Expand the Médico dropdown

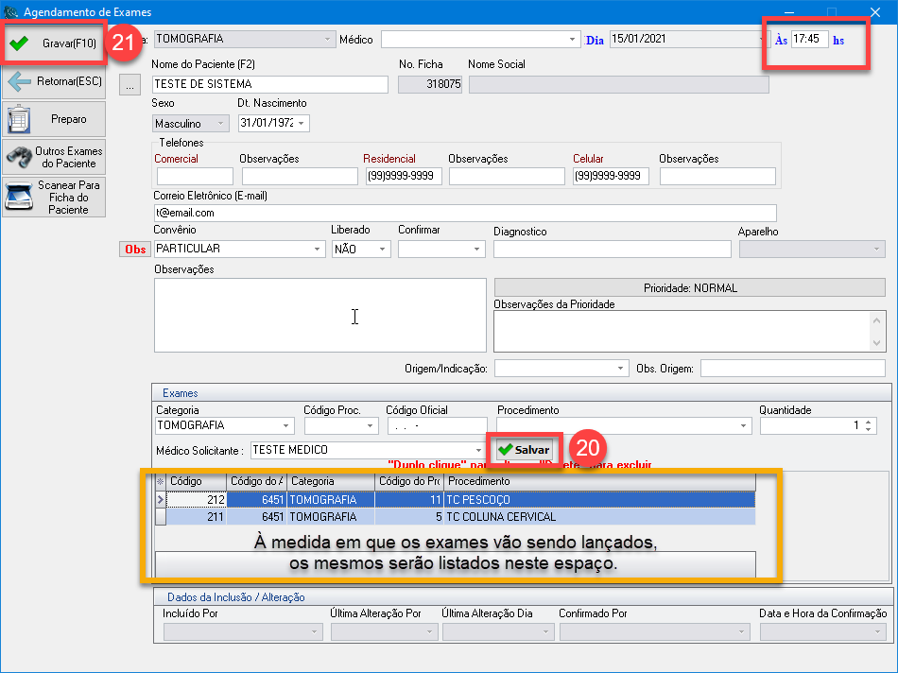coord(573,40)
